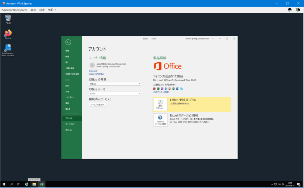Select the Publisher product icon
Screen dimensions: 304x188
(174, 89)
